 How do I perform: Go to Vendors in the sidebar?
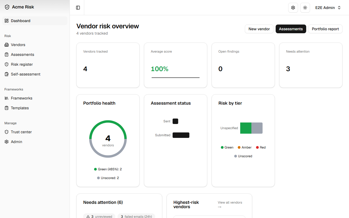coord(35,45)
